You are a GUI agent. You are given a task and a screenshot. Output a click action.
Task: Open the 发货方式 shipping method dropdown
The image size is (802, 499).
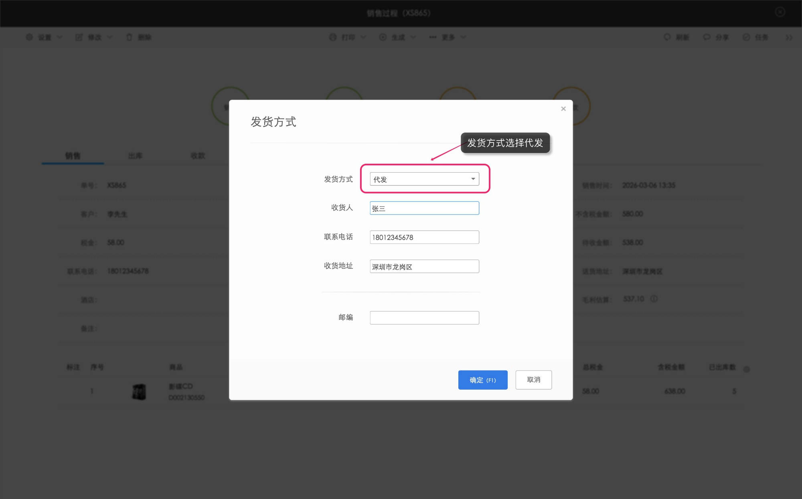pos(424,179)
